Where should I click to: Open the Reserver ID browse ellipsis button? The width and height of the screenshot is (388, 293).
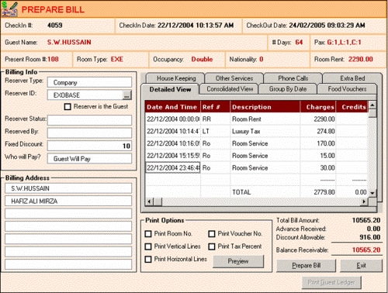[126, 95]
